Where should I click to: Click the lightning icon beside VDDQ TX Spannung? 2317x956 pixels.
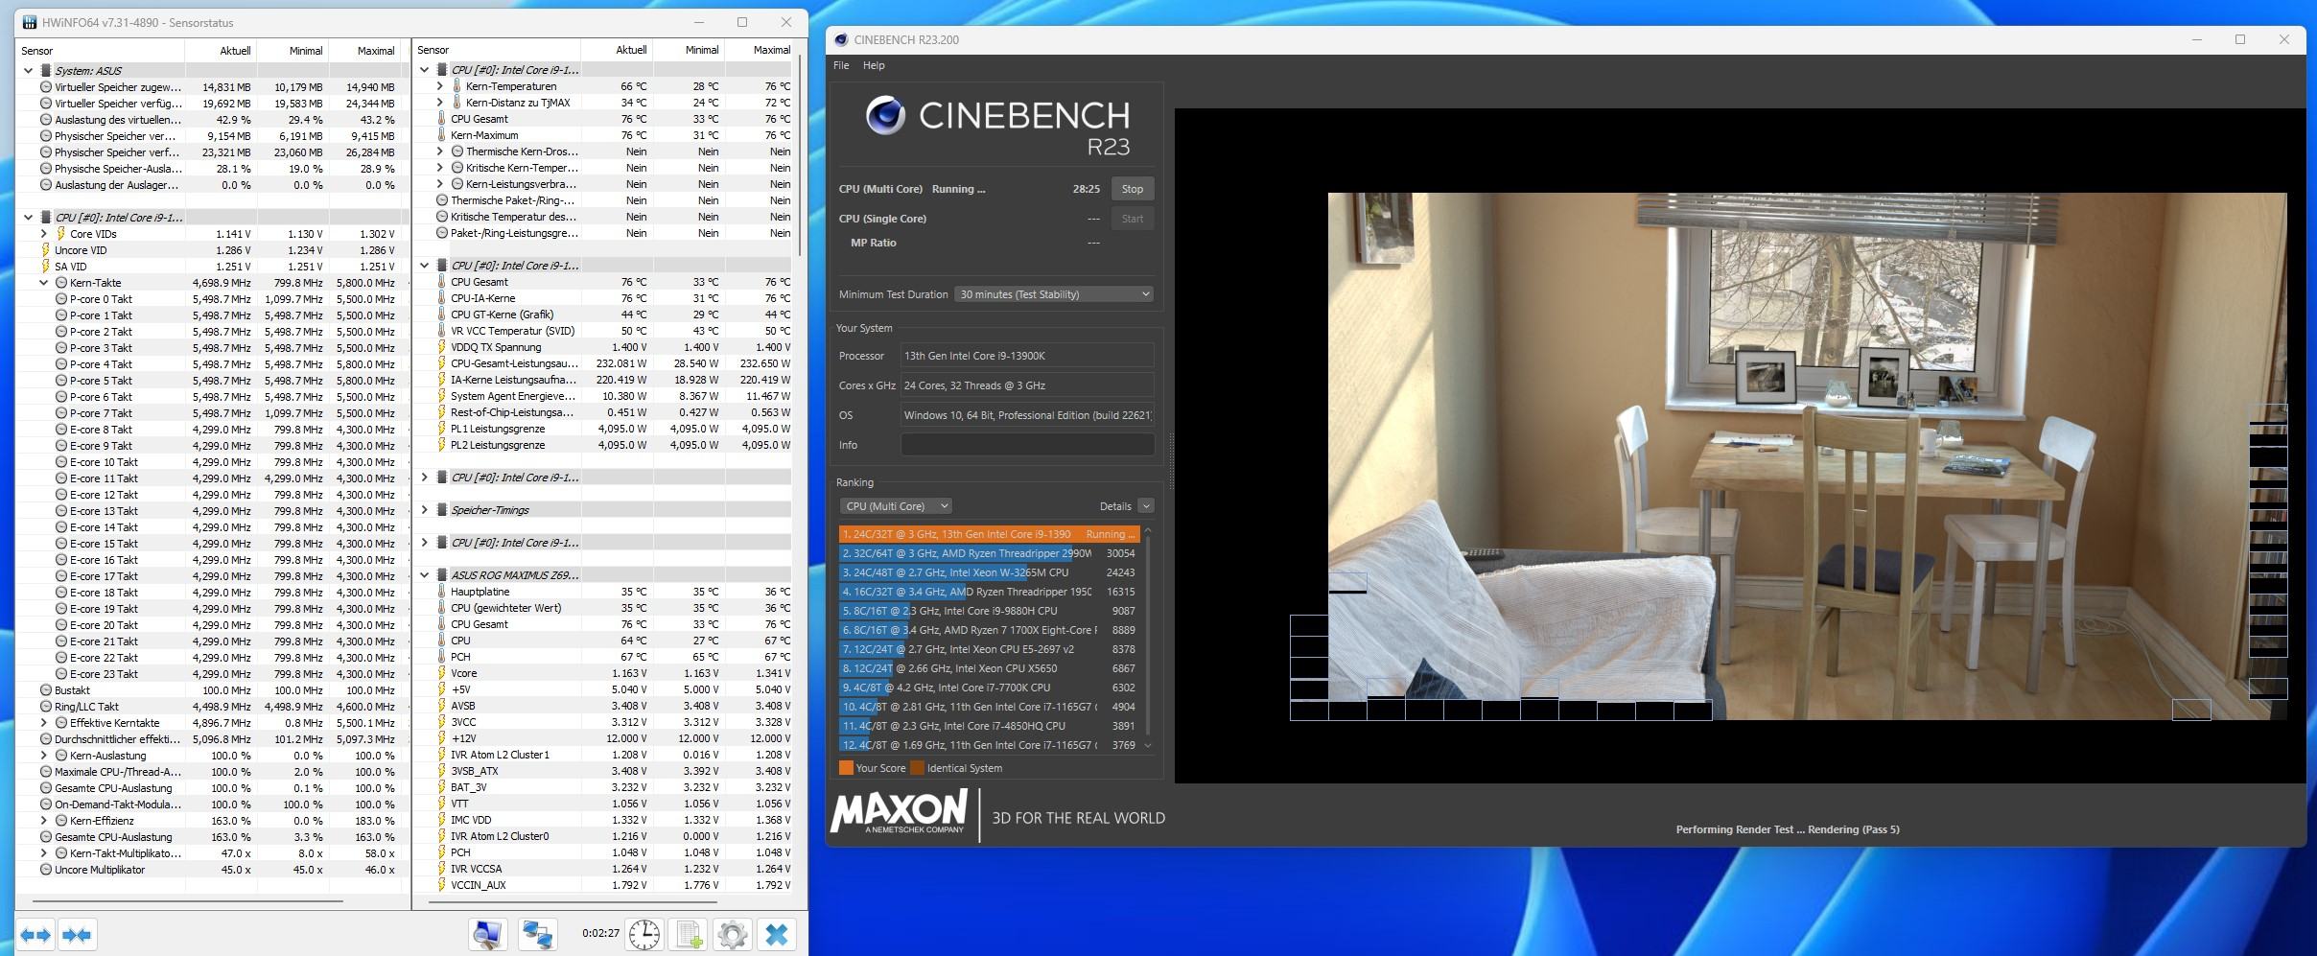[442, 347]
